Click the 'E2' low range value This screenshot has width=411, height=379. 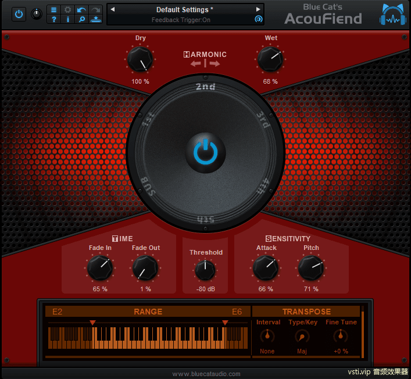point(57,312)
